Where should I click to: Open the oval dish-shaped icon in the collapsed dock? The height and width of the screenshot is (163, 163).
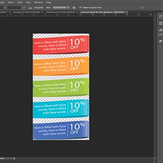tap(160, 30)
